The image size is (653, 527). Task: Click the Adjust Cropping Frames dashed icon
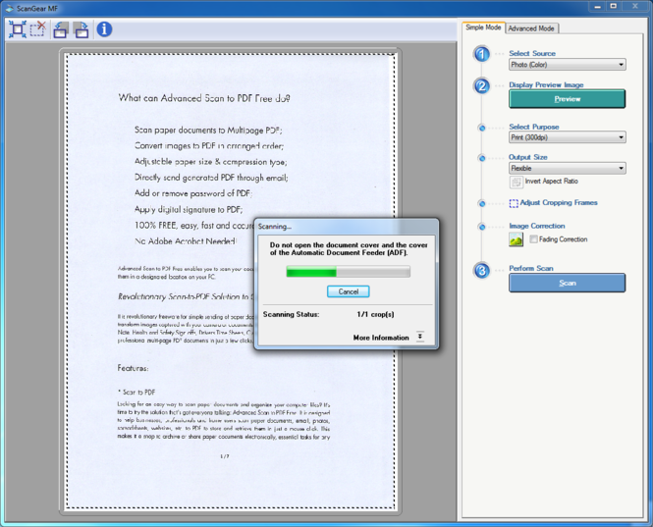click(x=514, y=203)
